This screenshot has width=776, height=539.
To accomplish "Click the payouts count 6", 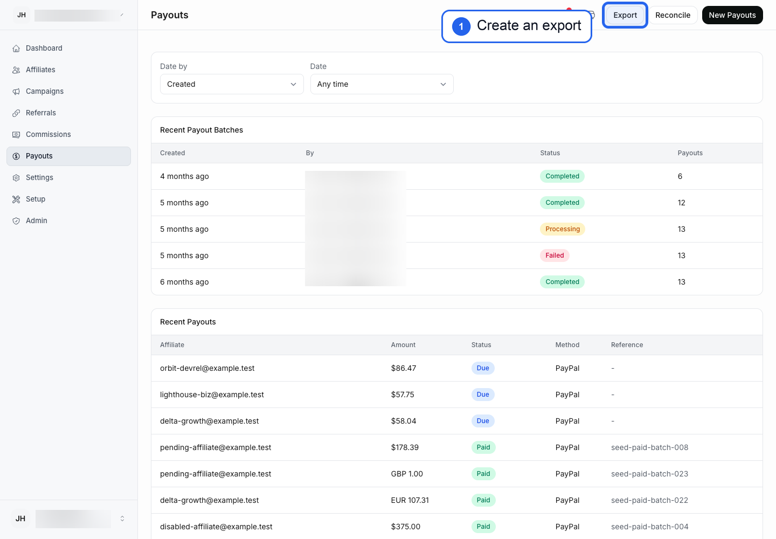I will click(x=680, y=176).
